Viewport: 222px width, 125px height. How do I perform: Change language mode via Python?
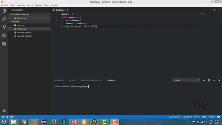pyautogui.click(x=212, y=117)
